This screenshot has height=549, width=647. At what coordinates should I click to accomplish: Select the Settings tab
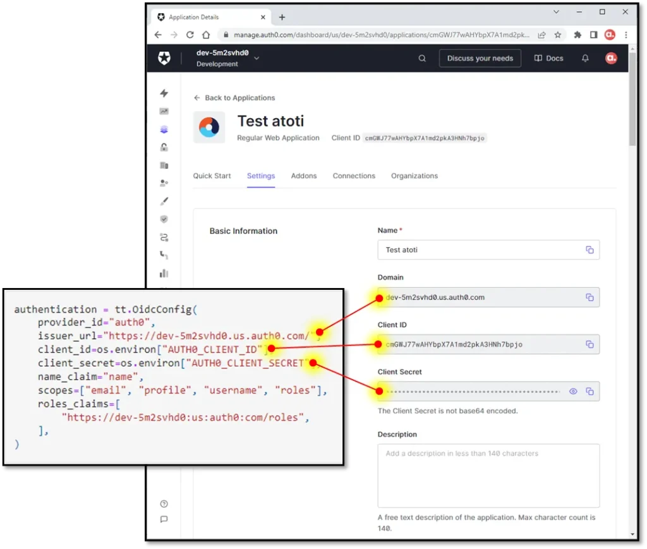[261, 176]
